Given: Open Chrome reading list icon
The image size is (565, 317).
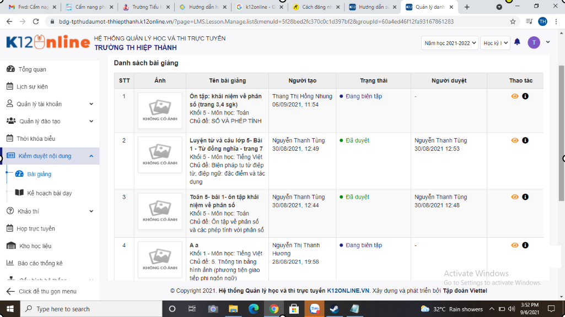Looking at the screenshot, I should pyautogui.click(x=529, y=21).
